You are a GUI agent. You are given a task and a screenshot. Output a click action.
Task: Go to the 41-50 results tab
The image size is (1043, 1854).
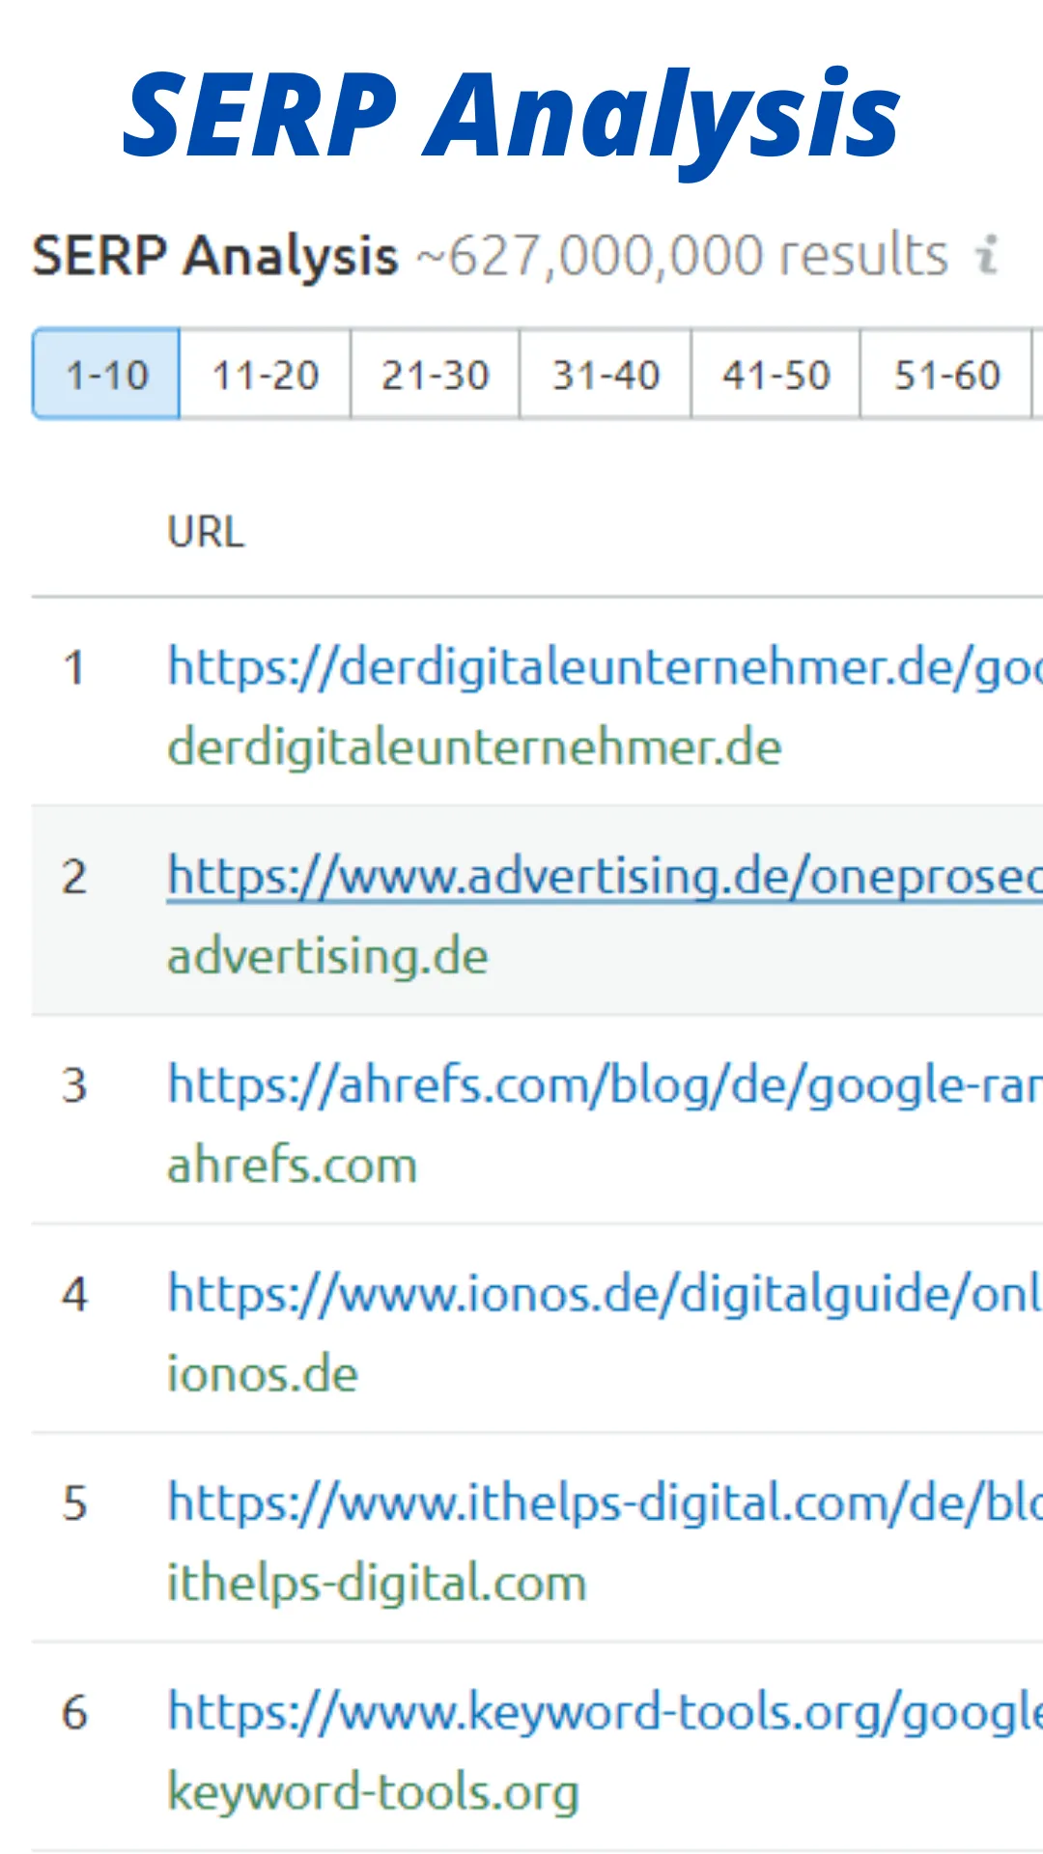click(775, 375)
